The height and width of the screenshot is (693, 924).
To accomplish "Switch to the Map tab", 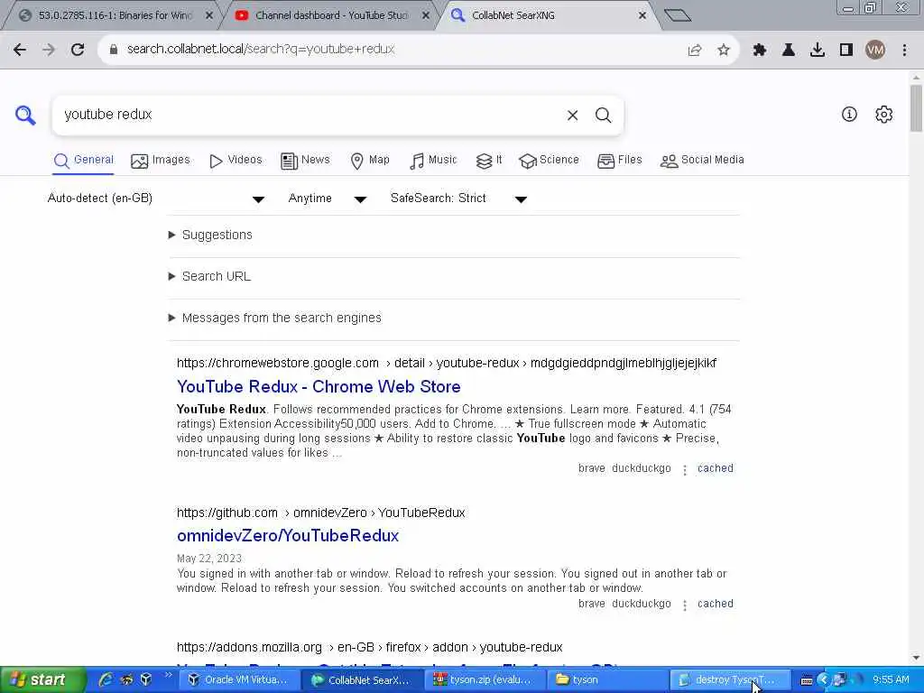I will coord(369,161).
